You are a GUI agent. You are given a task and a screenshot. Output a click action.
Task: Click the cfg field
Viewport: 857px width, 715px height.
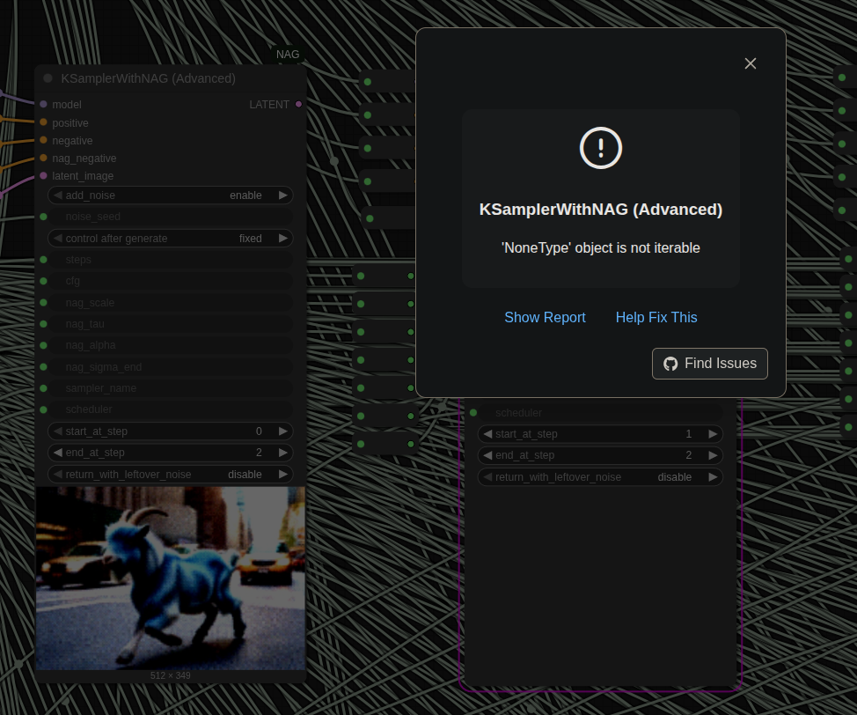click(171, 281)
